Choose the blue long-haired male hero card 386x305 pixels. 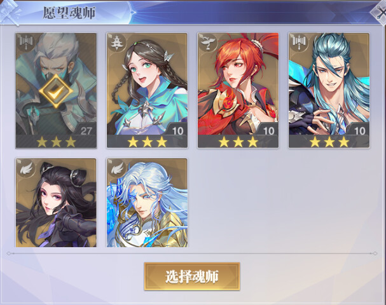click(329, 90)
